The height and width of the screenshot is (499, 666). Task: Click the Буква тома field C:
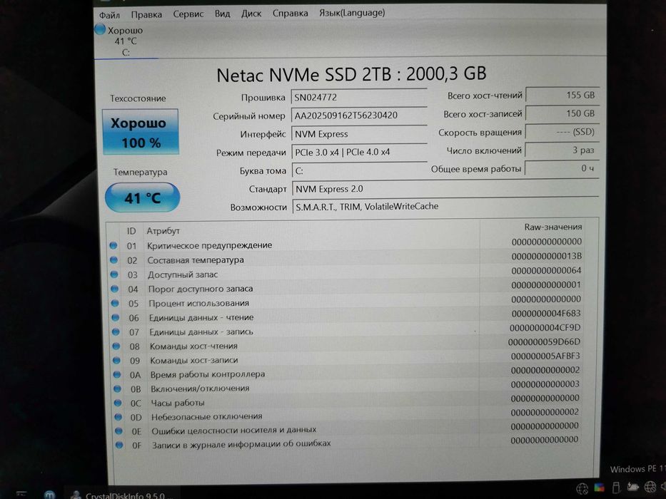point(359,170)
